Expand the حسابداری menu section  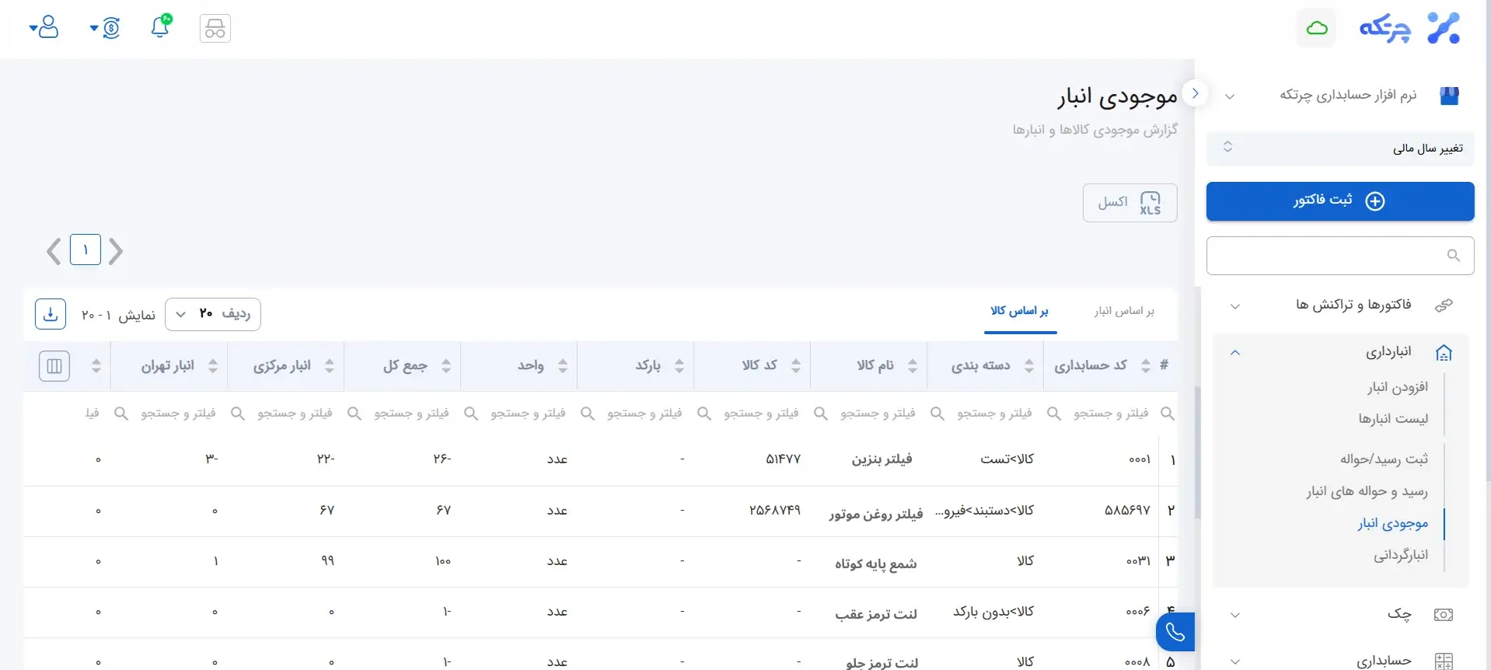coord(1340,661)
